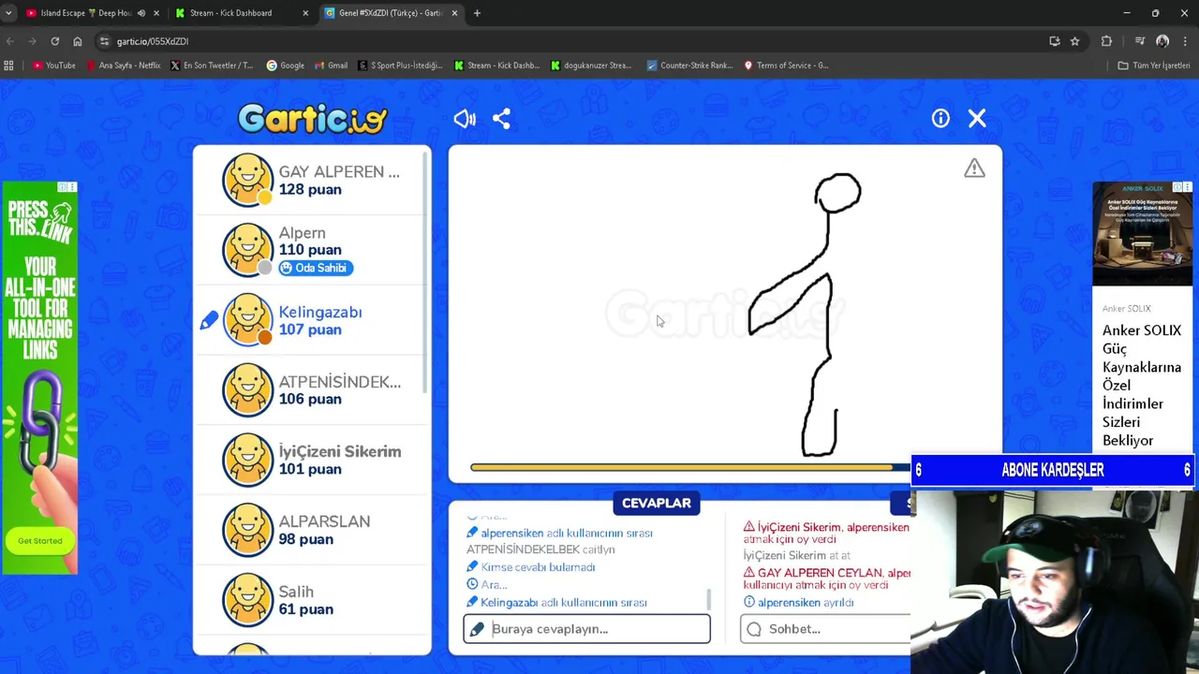
Task: Mute the game sound with the speaker icon
Action: (465, 119)
